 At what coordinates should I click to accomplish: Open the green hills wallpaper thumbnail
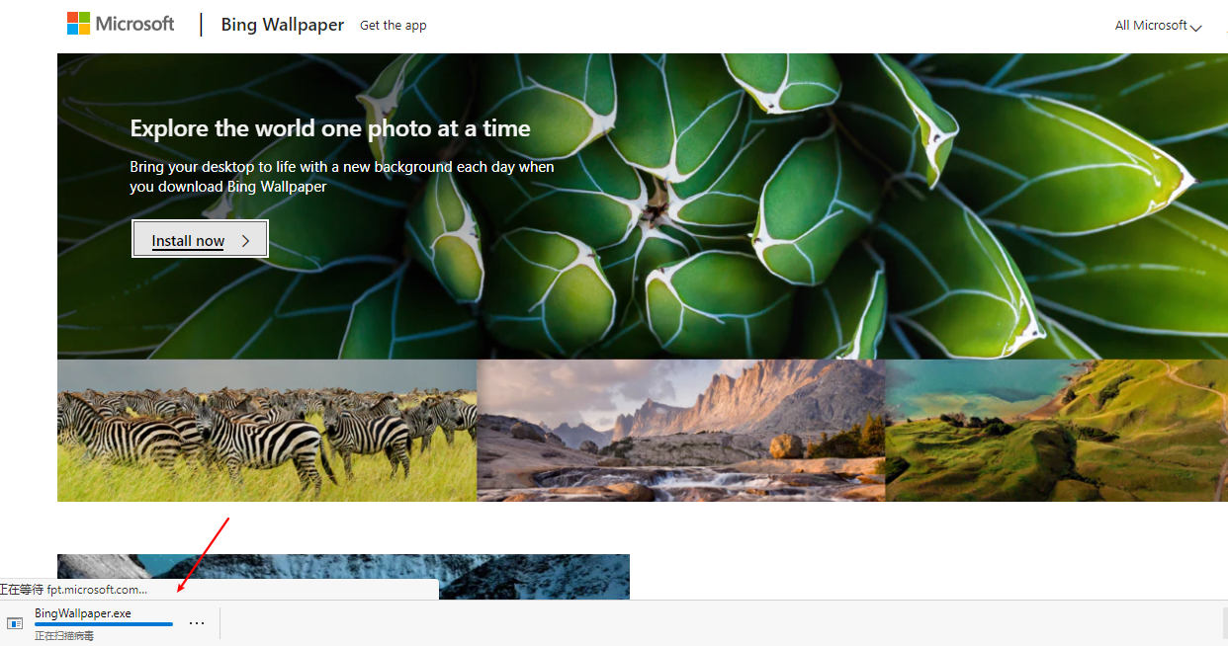click(x=1056, y=431)
